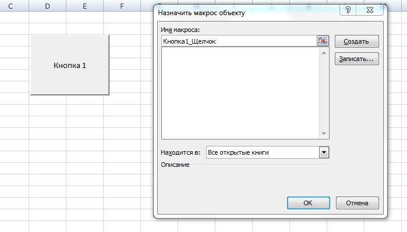Open the Все открытые книги combo box
Screen dimensions: 407x232
click(x=268, y=152)
